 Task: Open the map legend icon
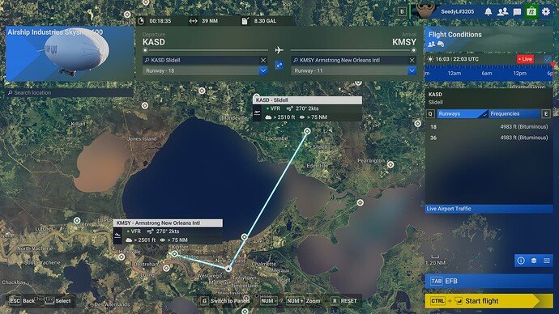pos(547,261)
